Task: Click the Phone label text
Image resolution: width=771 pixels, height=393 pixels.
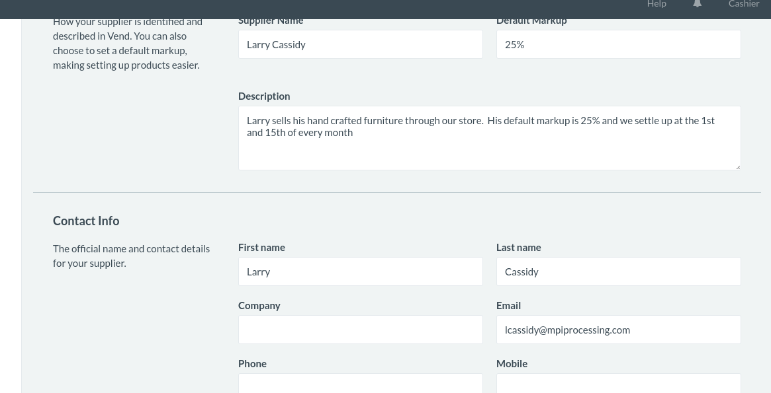Action: [x=252, y=363]
